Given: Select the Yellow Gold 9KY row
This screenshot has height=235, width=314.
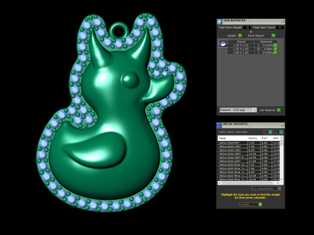Looking at the screenshot, I should [249, 143].
